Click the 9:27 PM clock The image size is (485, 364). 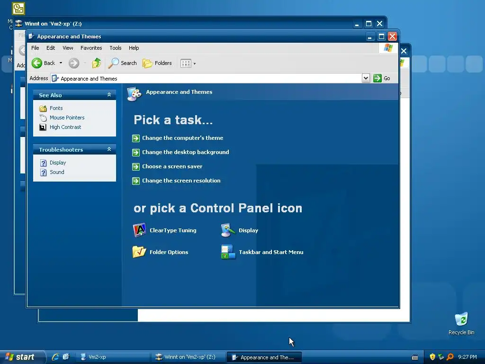(467, 357)
